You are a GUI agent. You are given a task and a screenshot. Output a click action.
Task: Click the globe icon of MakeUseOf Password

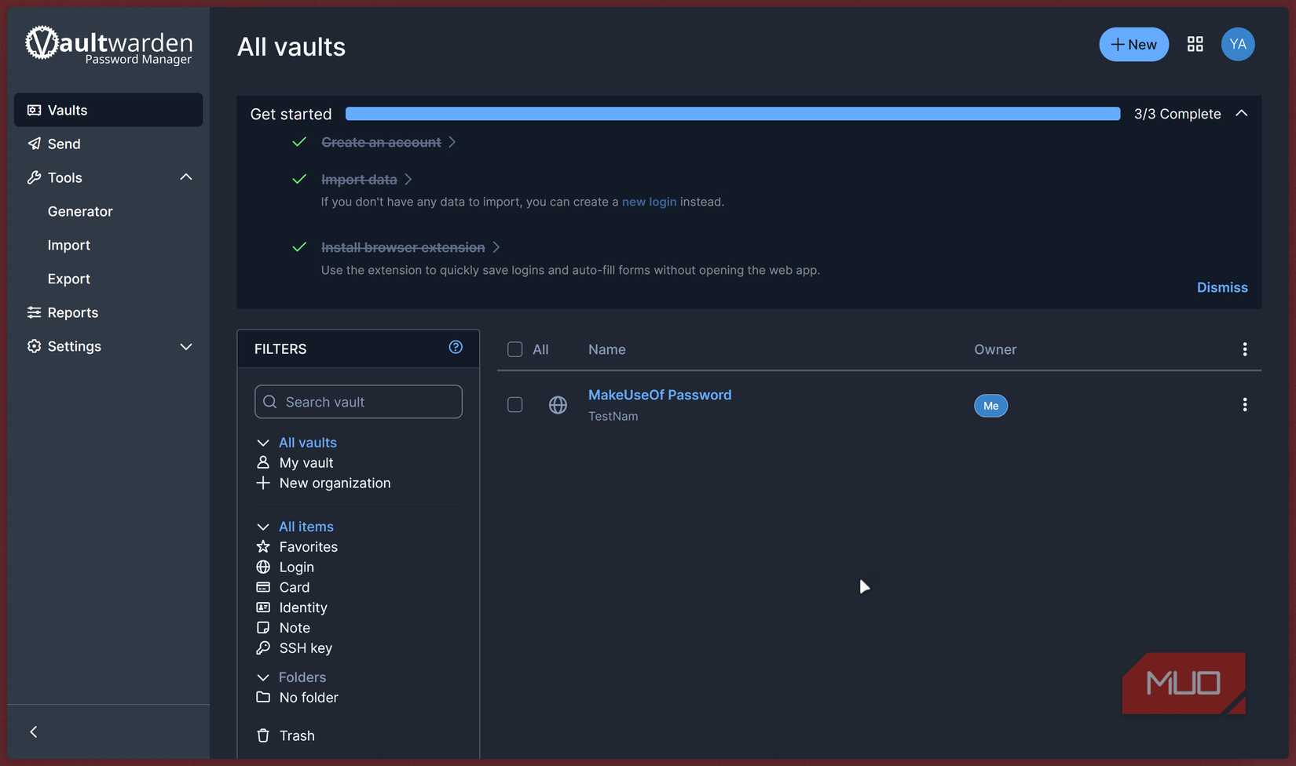[558, 405]
